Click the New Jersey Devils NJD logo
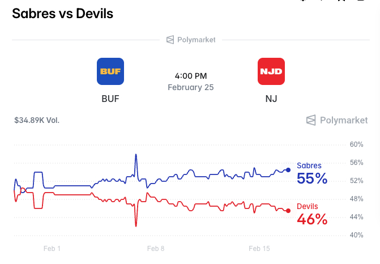This screenshot has width=380, height=264. [271, 71]
